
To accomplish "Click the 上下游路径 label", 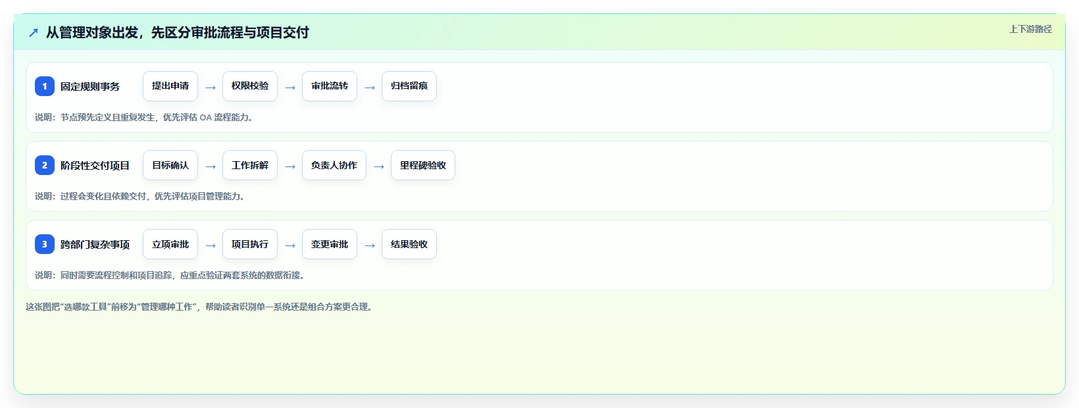I will pyautogui.click(x=1030, y=29).
